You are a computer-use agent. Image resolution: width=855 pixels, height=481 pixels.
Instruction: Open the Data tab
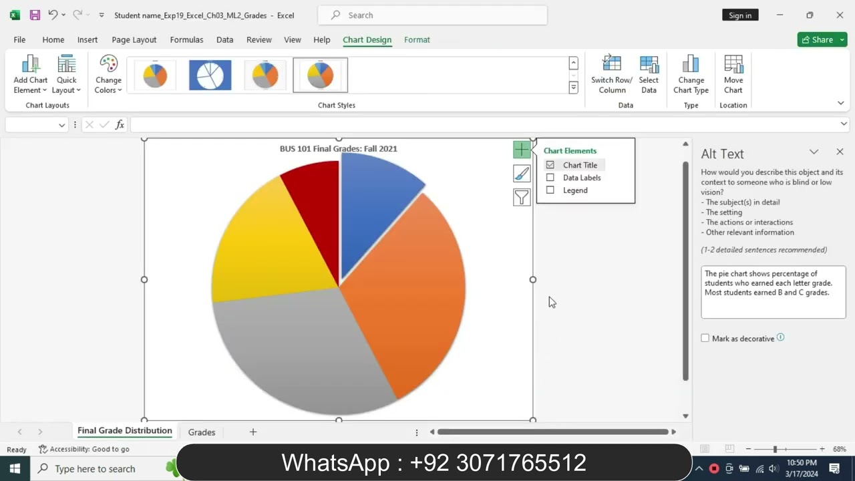coord(225,39)
